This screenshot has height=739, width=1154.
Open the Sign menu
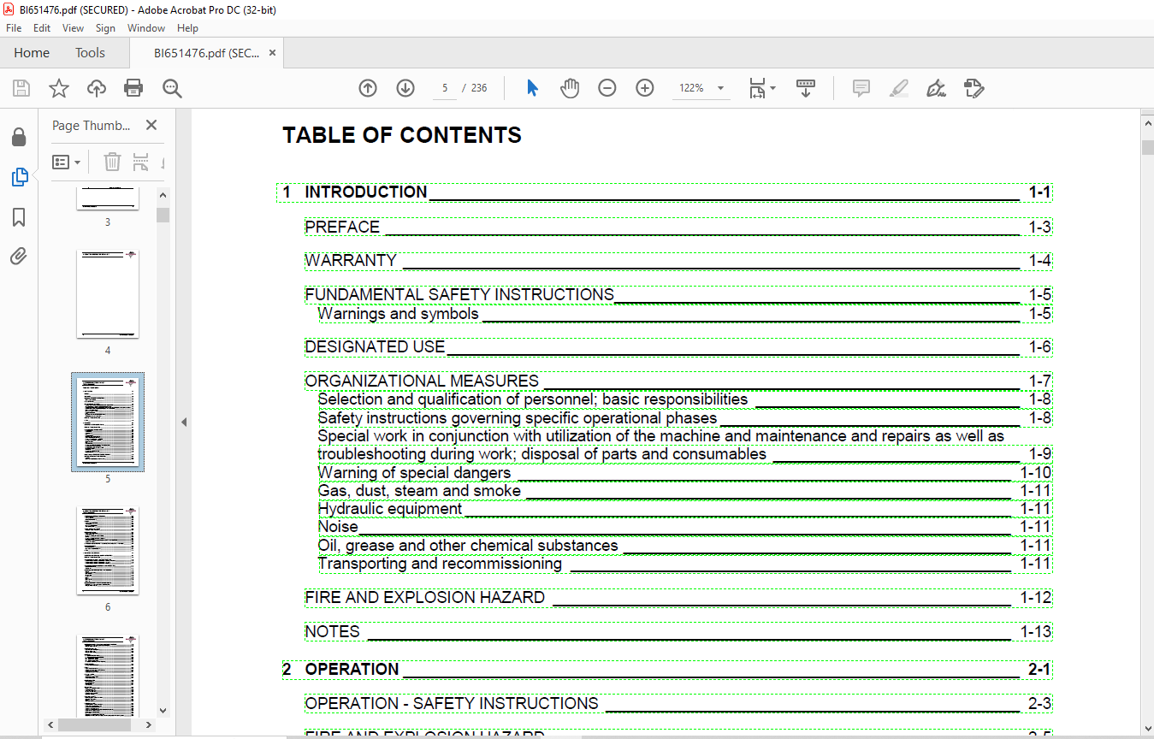(x=105, y=28)
